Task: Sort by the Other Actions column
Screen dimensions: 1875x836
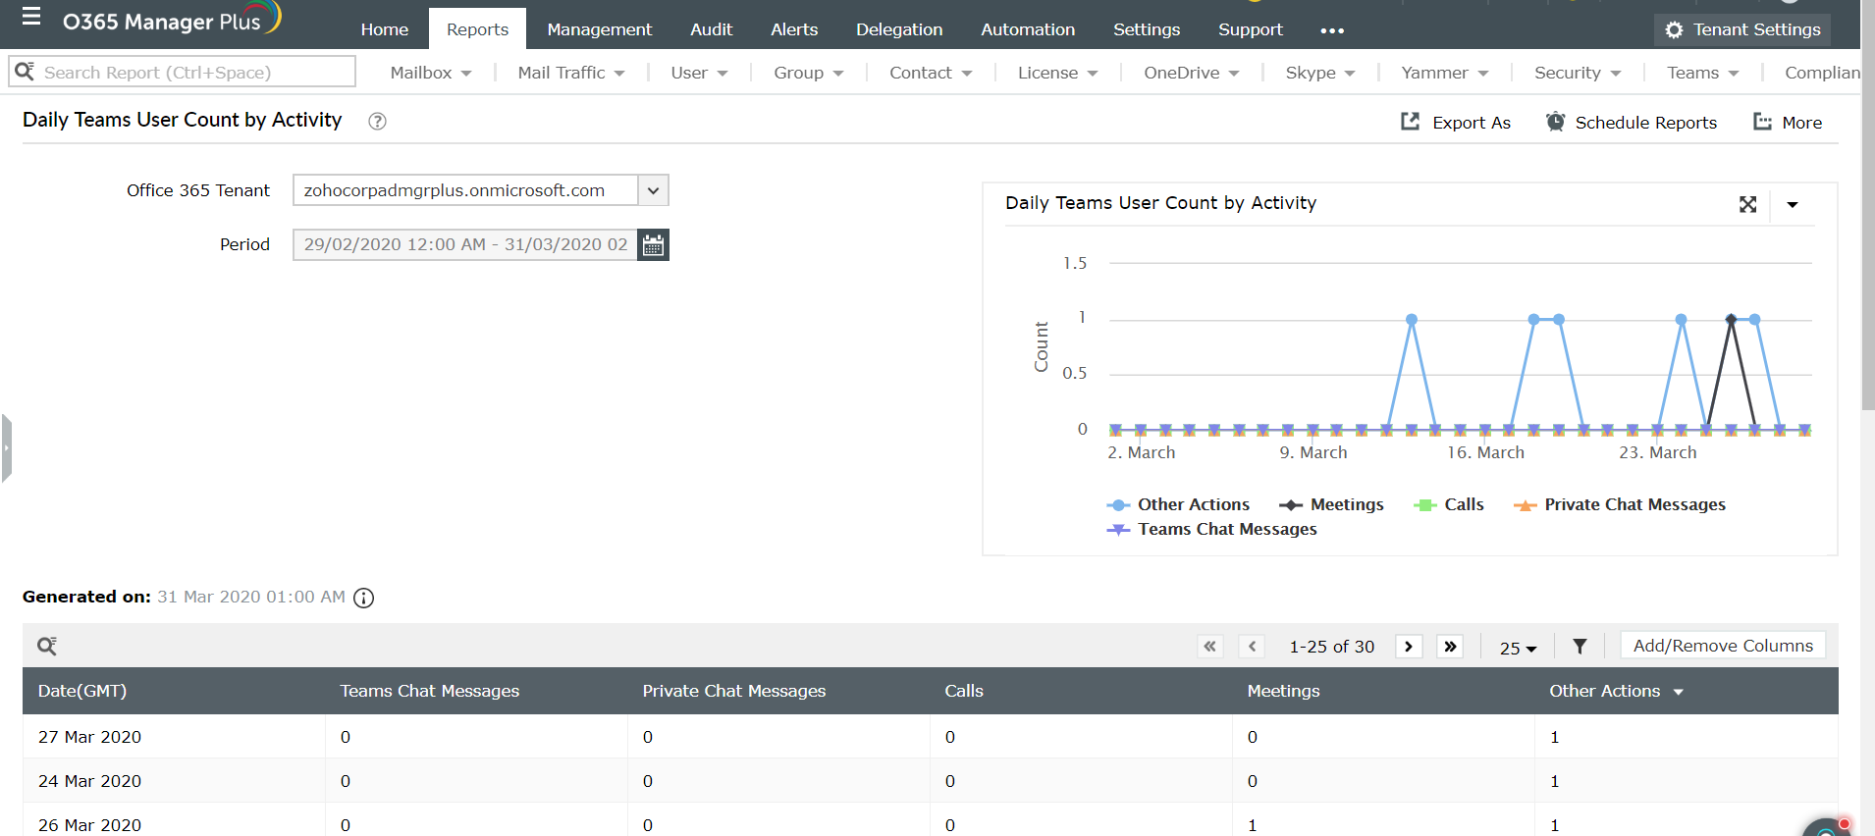Action: 1616,691
